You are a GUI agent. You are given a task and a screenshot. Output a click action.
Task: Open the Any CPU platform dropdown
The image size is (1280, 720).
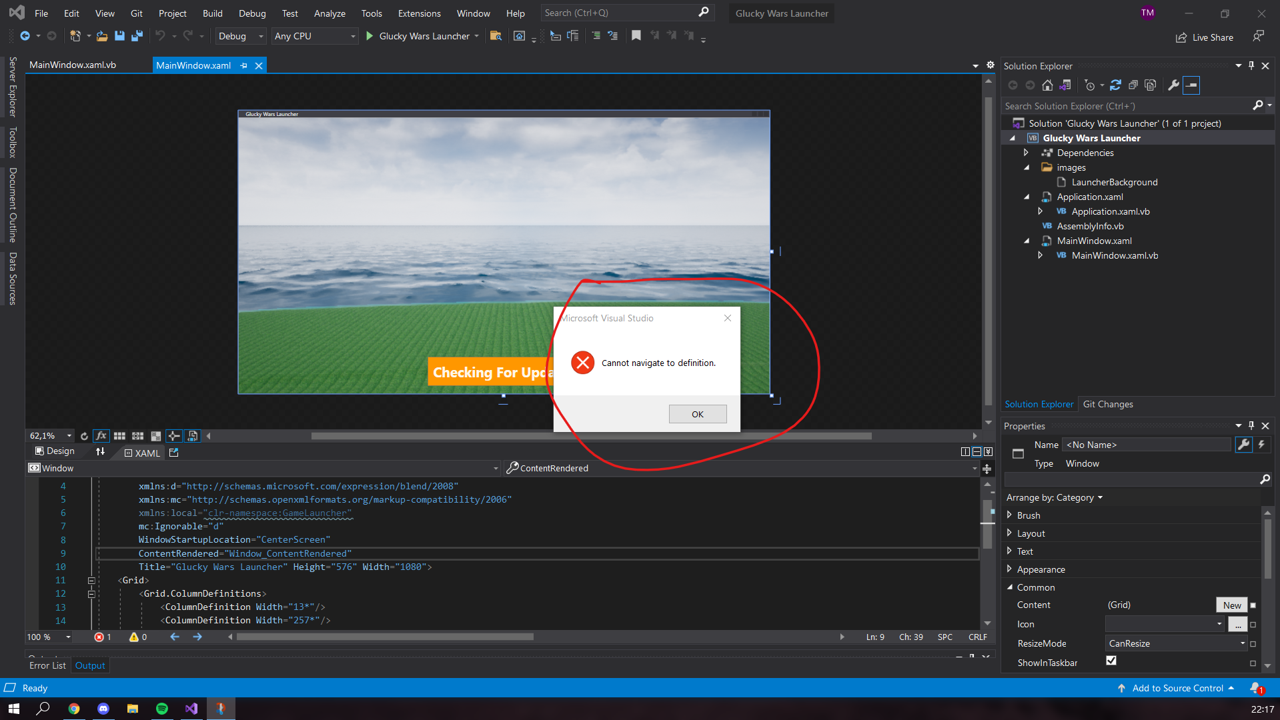point(315,36)
